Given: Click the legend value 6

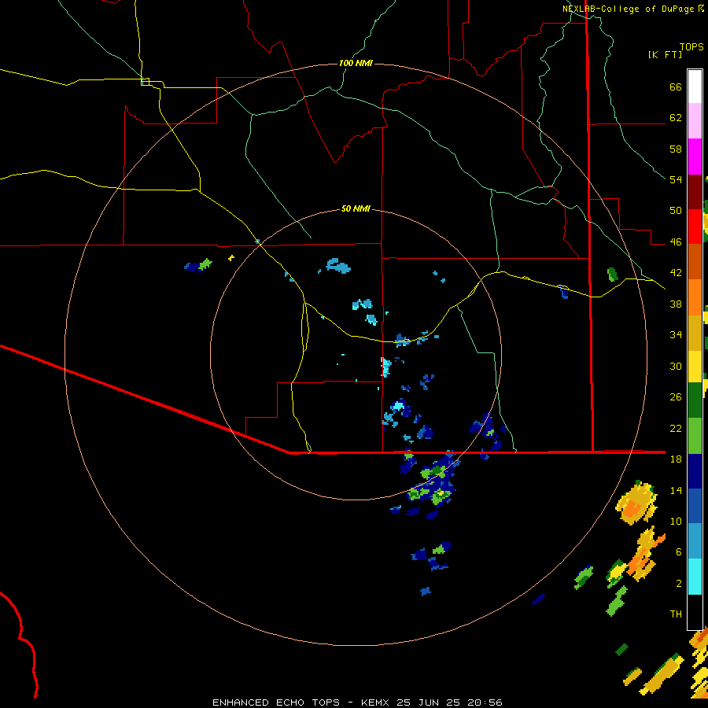Looking at the screenshot, I should (x=679, y=552).
